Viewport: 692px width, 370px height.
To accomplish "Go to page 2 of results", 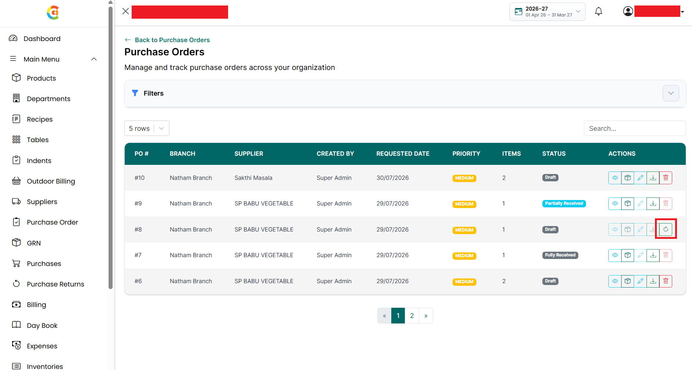I will [412, 316].
